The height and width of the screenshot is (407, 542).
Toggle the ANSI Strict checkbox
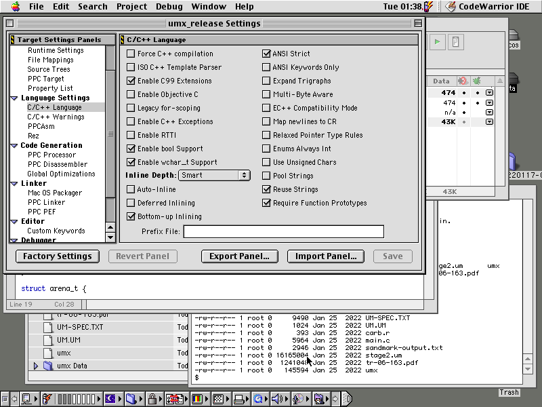pyautogui.click(x=266, y=54)
